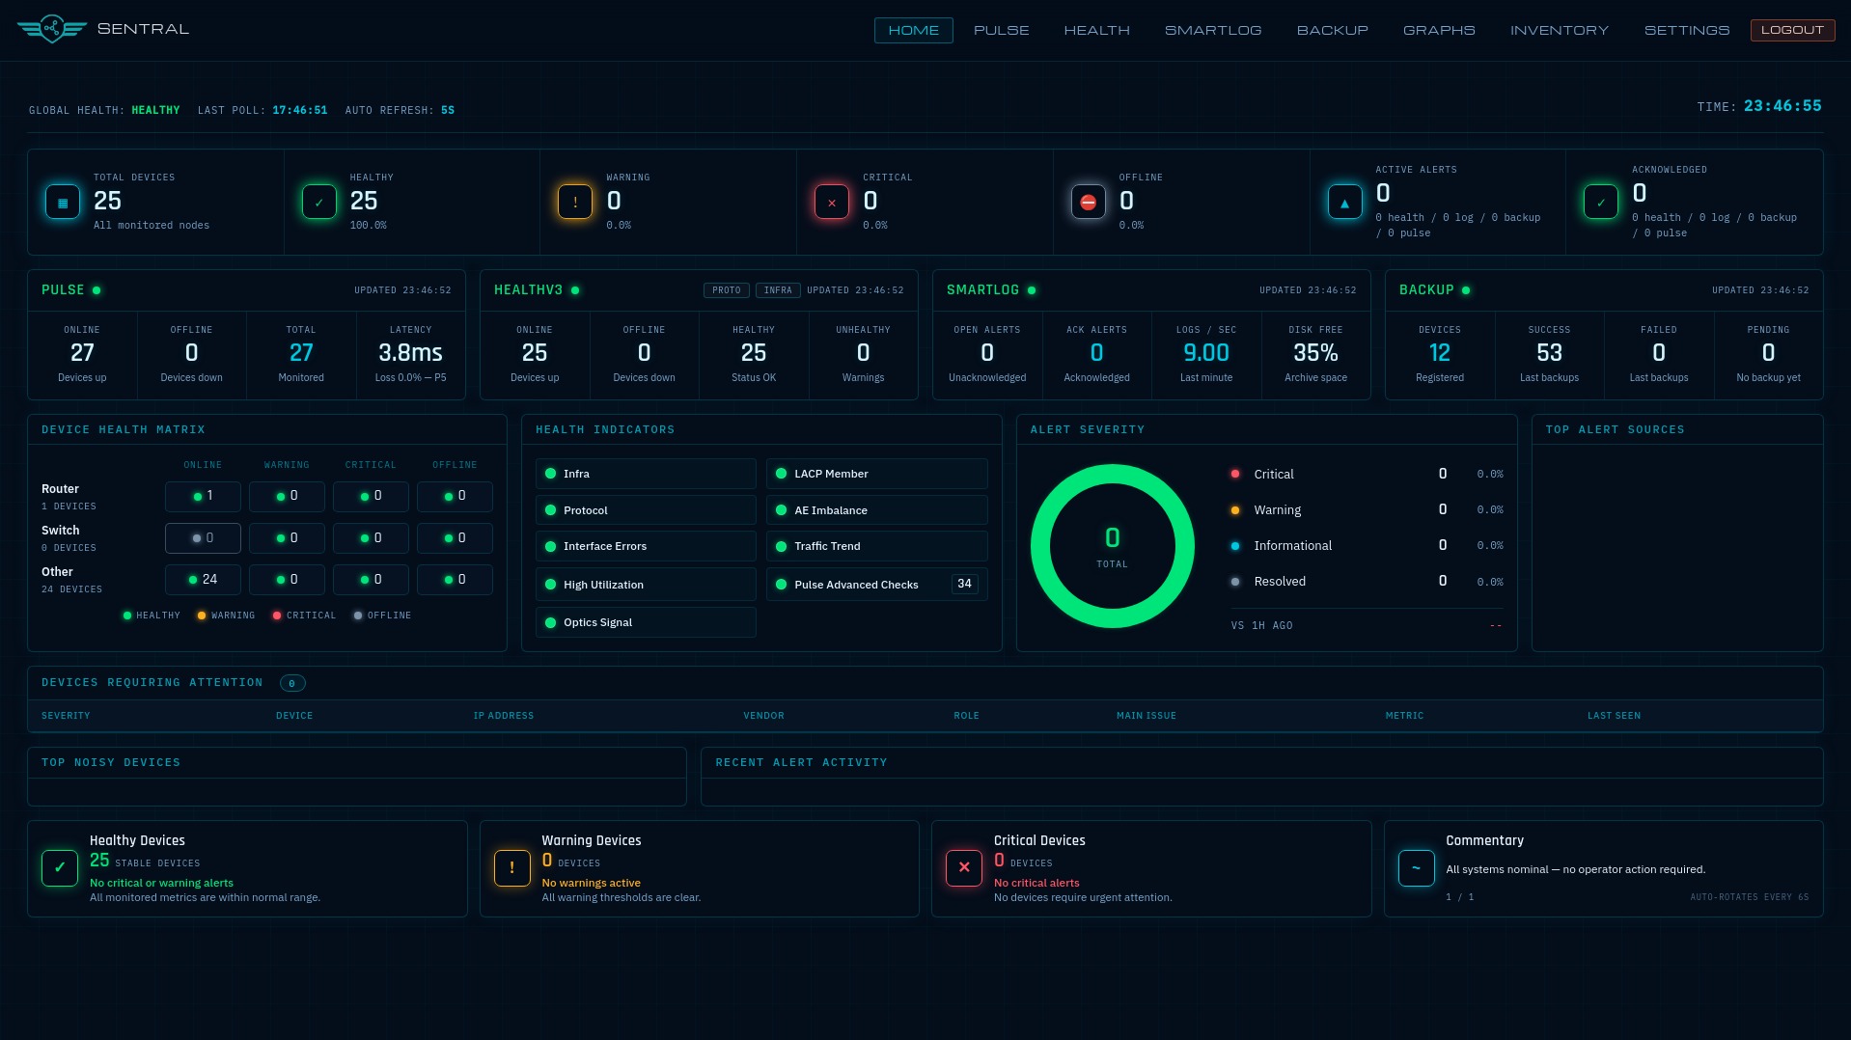This screenshot has width=1851, height=1040.
Task: Select the Traffic Trend health indicator
Action: tap(877, 546)
